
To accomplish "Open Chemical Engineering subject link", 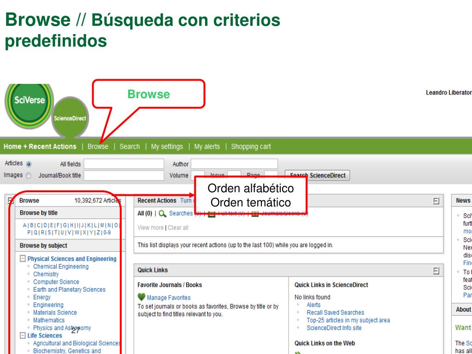I will pos(61,266).
